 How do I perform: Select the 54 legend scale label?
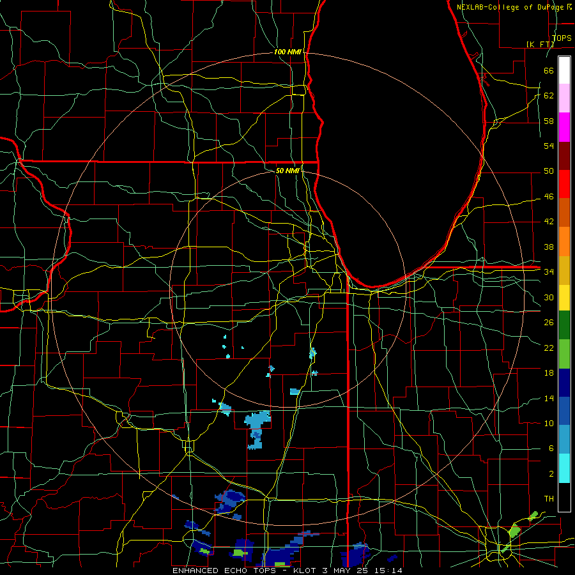(x=549, y=146)
